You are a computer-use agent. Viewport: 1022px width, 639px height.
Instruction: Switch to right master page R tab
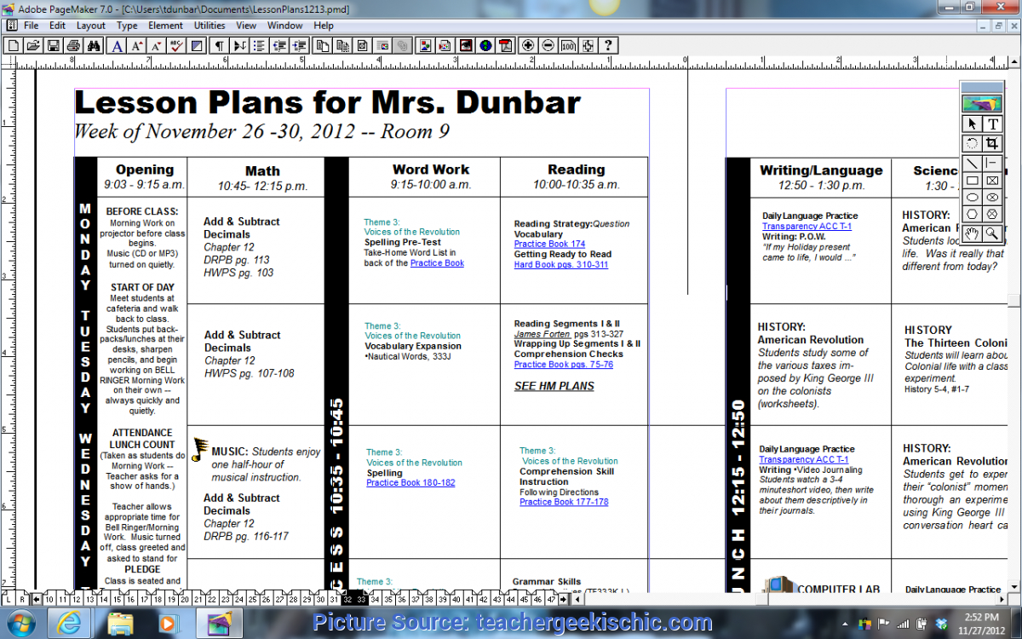point(22,599)
